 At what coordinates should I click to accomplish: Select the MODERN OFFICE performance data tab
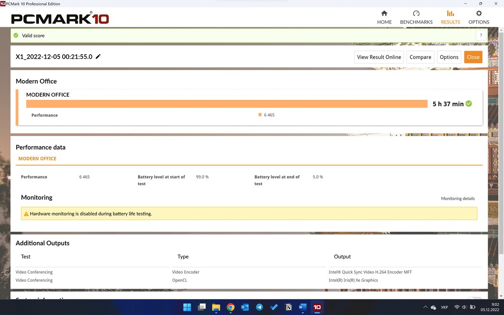coord(37,159)
